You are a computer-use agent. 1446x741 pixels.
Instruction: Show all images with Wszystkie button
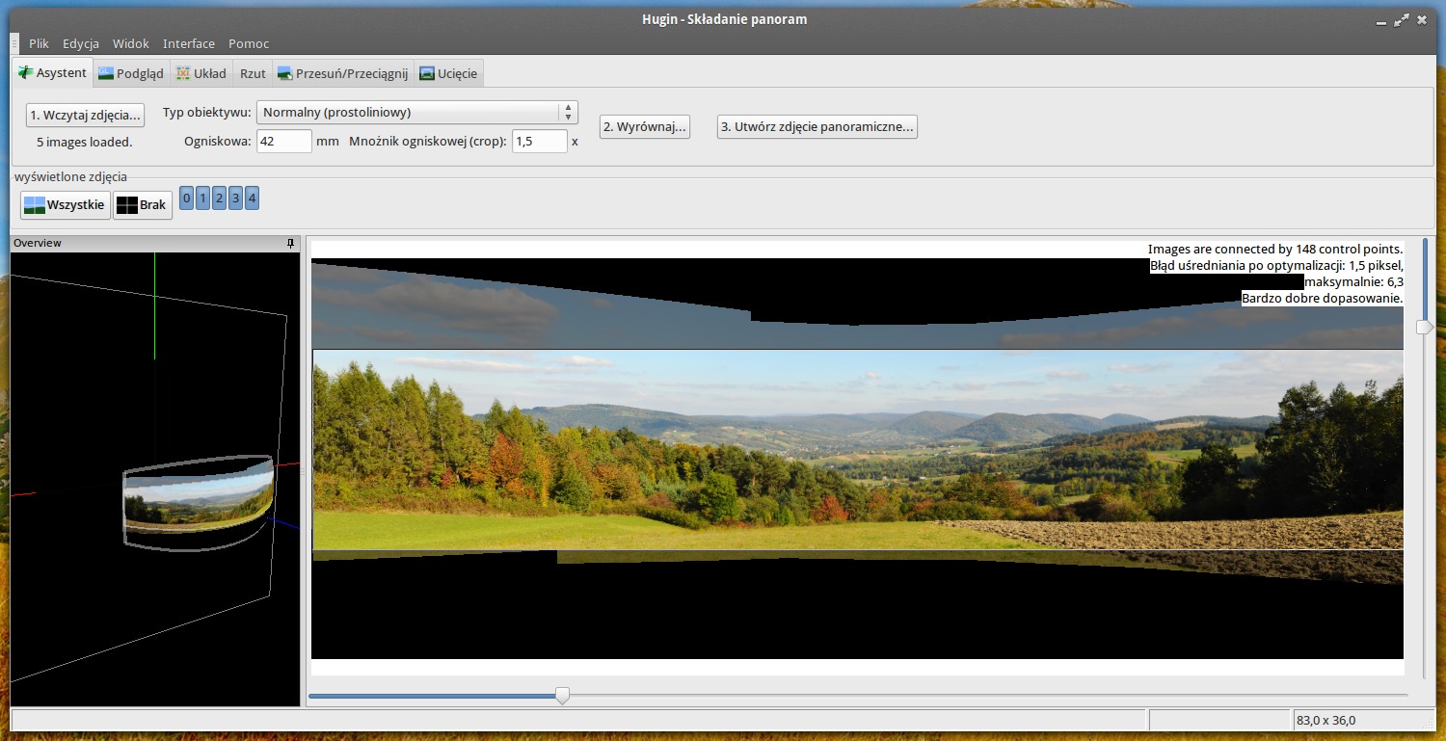pos(66,204)
